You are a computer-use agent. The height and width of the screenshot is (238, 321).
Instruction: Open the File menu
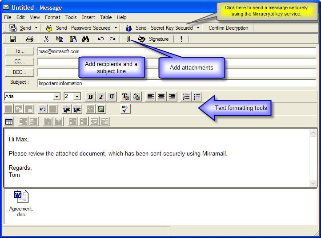[8, 17]
